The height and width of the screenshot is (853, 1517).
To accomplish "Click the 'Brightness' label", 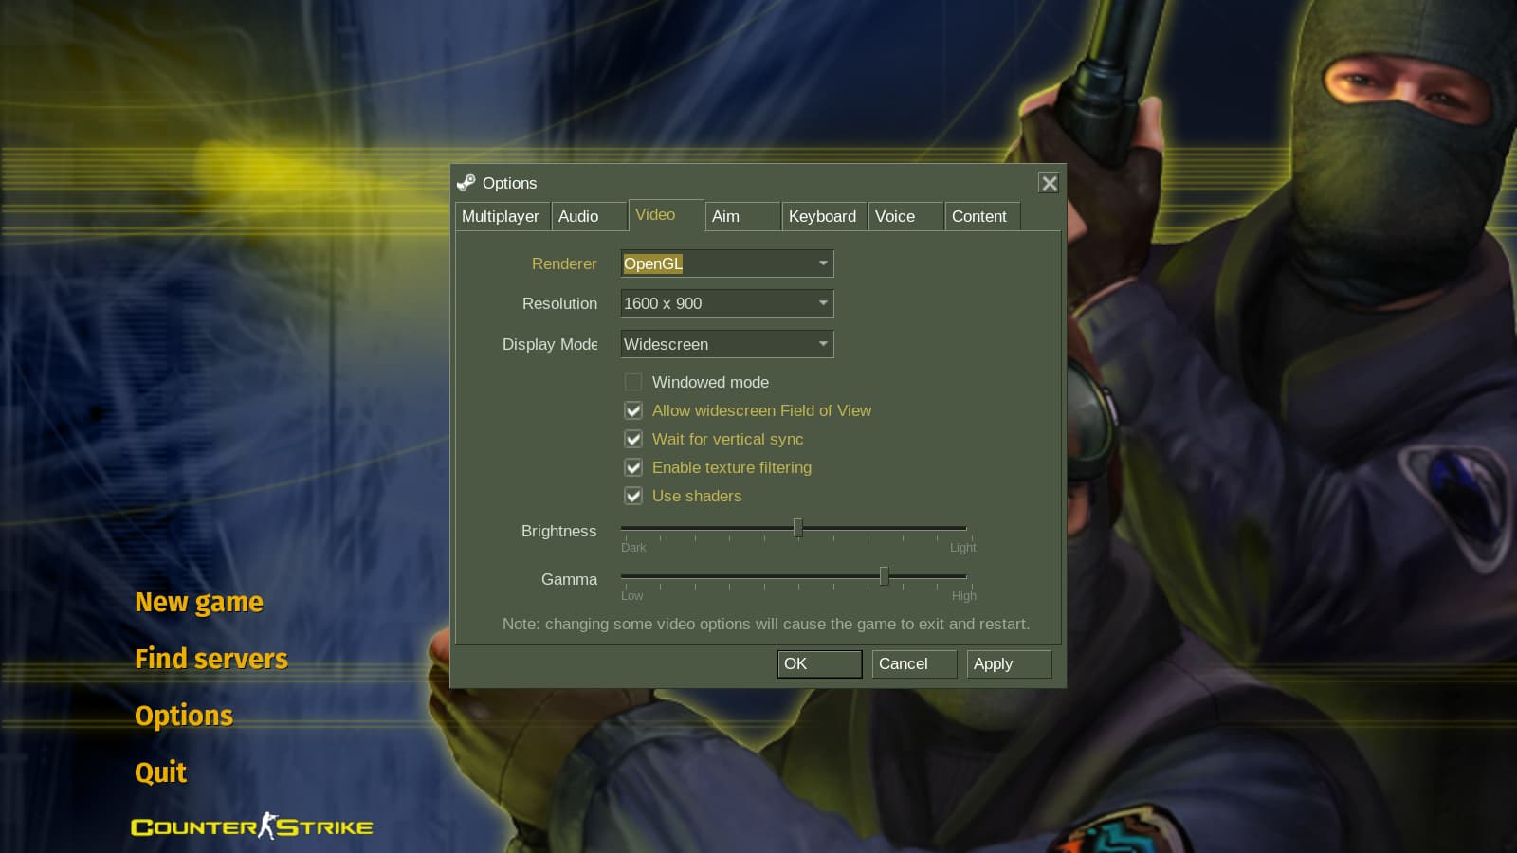I will point(558,531).
